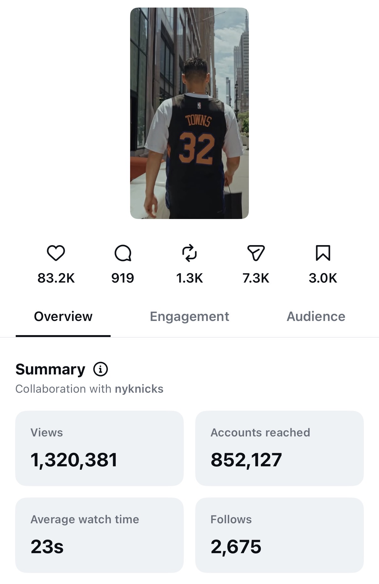
Task: Tap the Accounts reached stat card
Action: coord(279,448)
